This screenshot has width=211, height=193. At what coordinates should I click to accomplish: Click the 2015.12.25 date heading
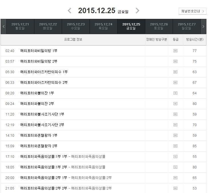pyautogui.click(x=97, y=11)
